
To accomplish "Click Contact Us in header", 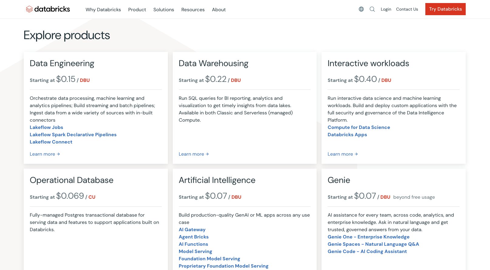I will tap(407, 9).
